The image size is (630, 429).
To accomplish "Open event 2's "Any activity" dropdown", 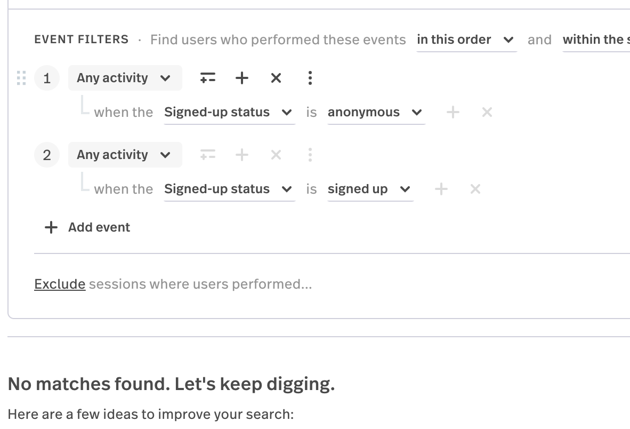I will [x=124, y=155].
